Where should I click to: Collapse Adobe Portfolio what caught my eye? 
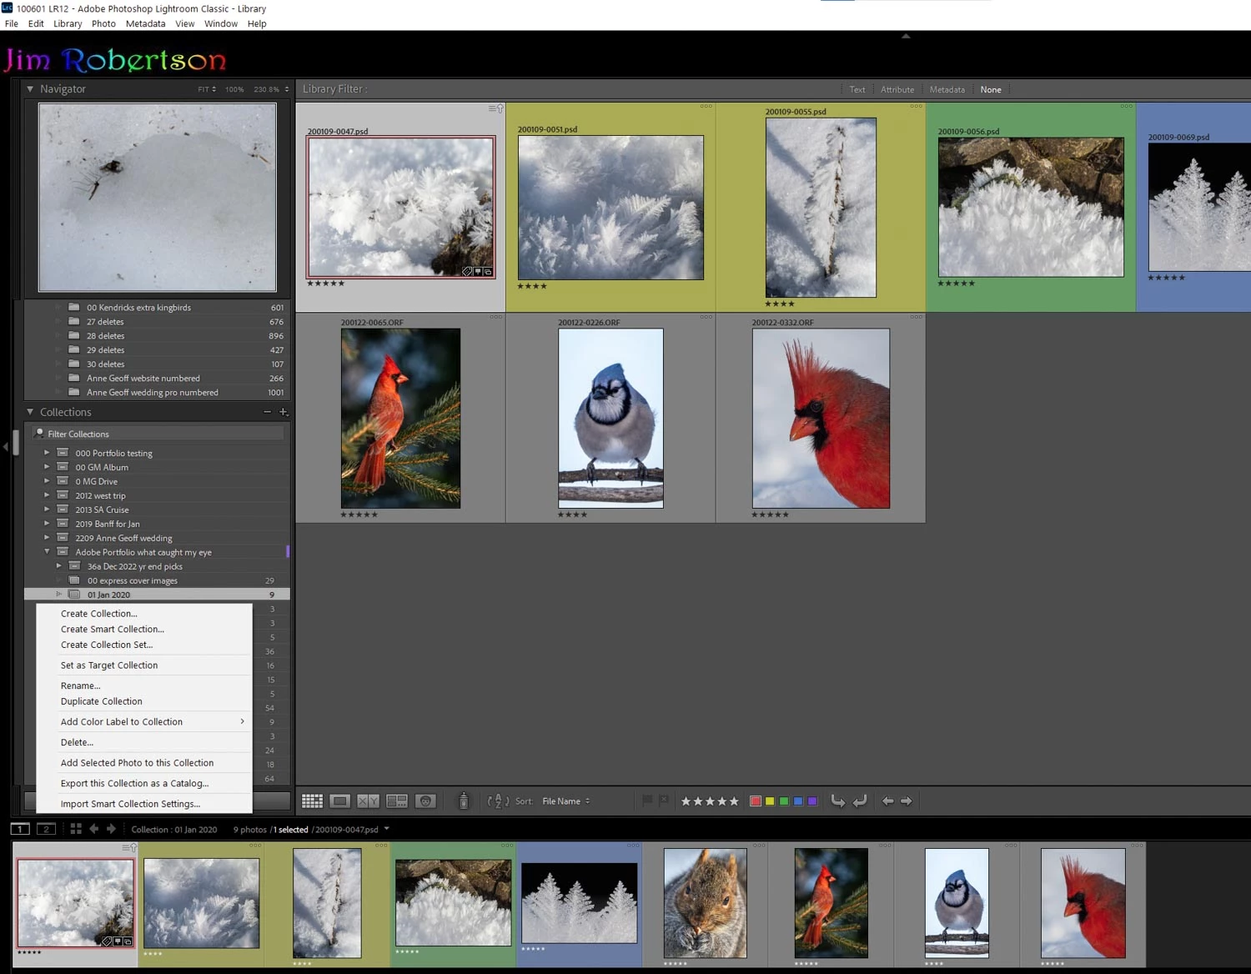47,552
